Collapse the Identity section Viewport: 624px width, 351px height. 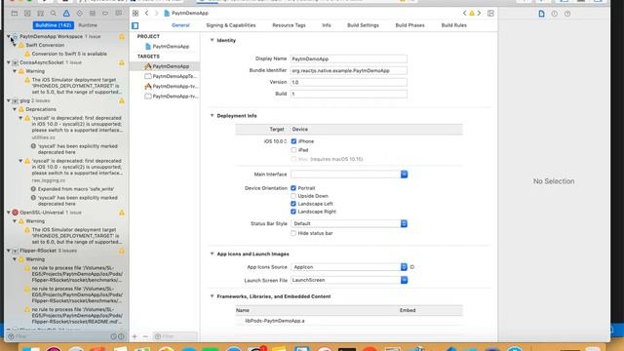213,40
